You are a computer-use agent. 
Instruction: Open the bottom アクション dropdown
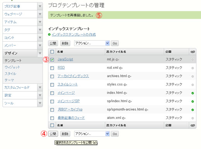pyautogui.click(x=92, y=134)
